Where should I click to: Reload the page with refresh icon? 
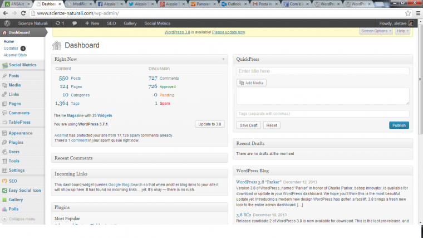[x=23, y=13]
